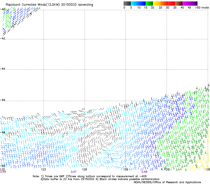Click the brown 35-40 knots color swatch
This screenshot has width=210, height=184.
click(179, 3)
